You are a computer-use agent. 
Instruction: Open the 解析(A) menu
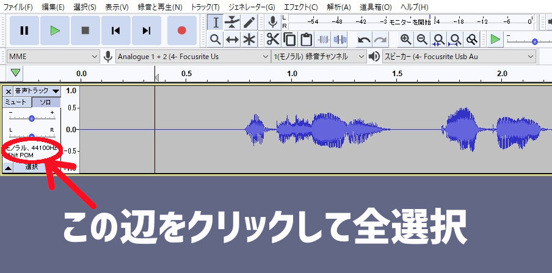point(339,7)
